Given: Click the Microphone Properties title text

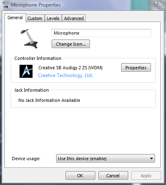Looking at the screenshot, I should click(36, 5).
